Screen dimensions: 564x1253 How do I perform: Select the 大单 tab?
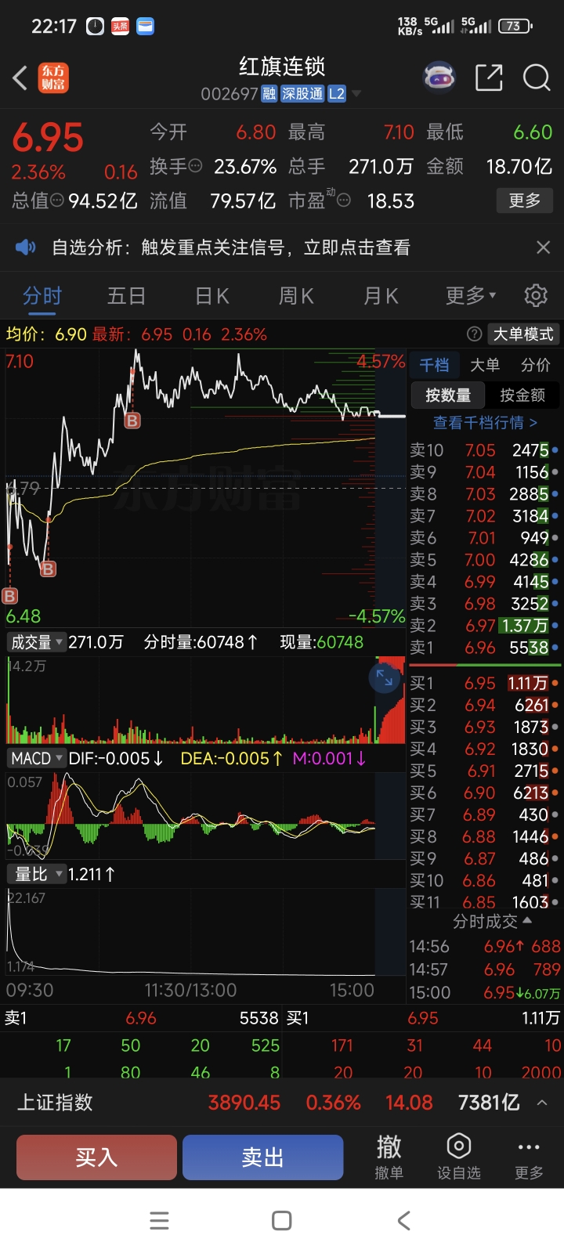[x=485, y=365]
